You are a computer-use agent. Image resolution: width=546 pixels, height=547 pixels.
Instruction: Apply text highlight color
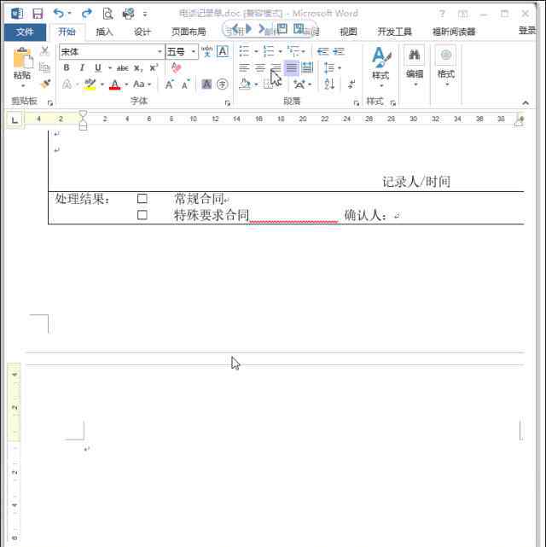(90, 84)
